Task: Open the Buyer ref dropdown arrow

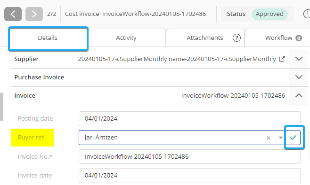Action: click(280, 138)
